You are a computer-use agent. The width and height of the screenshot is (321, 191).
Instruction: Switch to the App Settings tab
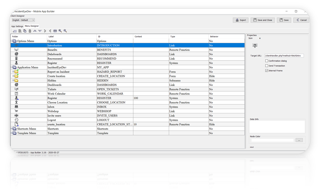click(17, 26)
